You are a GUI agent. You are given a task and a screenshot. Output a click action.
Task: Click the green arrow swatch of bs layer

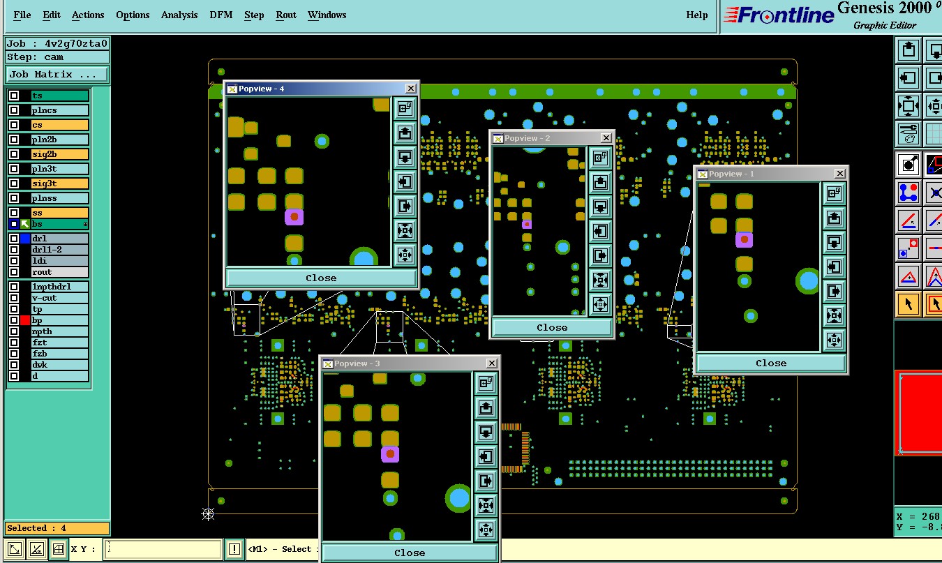point(25,224)
